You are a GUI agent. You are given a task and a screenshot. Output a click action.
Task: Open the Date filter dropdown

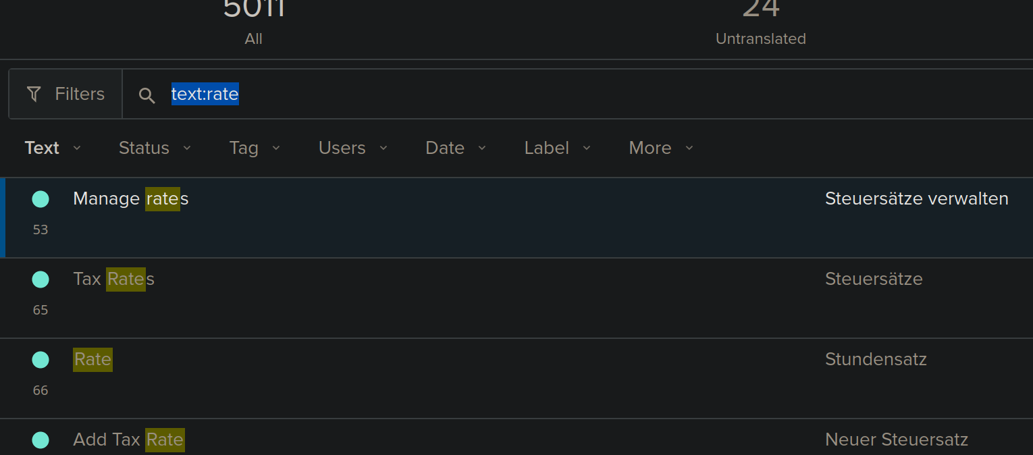[x=455, y=148]
